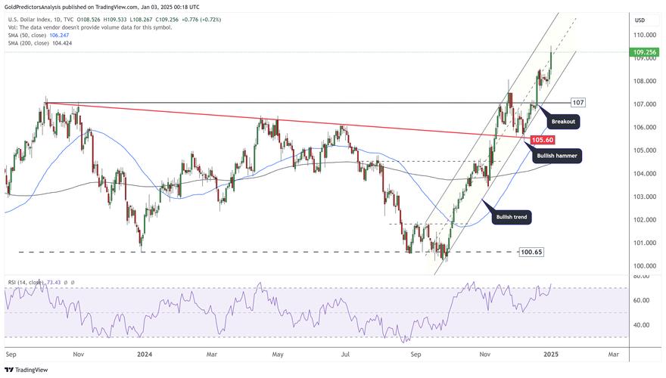Click the TradingView logo at bottom left
This screenshot has width=666, height=378.
(26, 370)
